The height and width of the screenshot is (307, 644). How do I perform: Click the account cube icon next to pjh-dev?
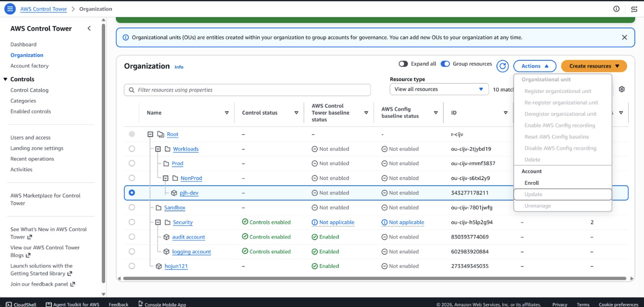174,193
